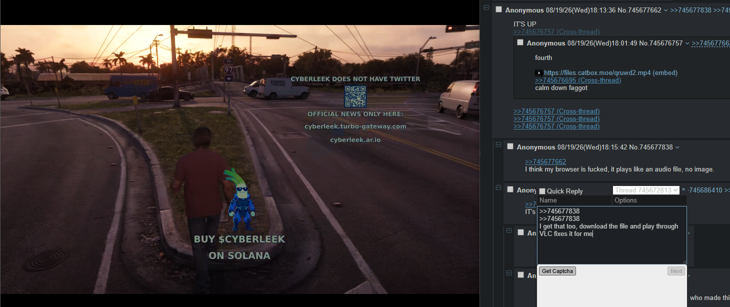Click the Anonymous name on post No.745677662
730x307 pixels.
[x=524, y=10]
